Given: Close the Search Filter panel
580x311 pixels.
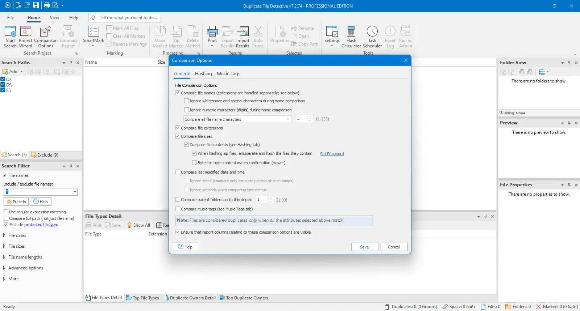Looking at the screenshot, I should pos(78,166).
